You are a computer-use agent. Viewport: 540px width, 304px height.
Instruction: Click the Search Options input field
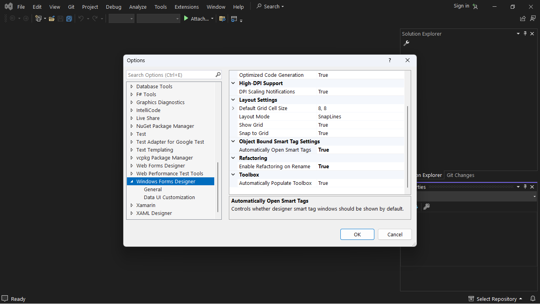(x=170, y=74)
